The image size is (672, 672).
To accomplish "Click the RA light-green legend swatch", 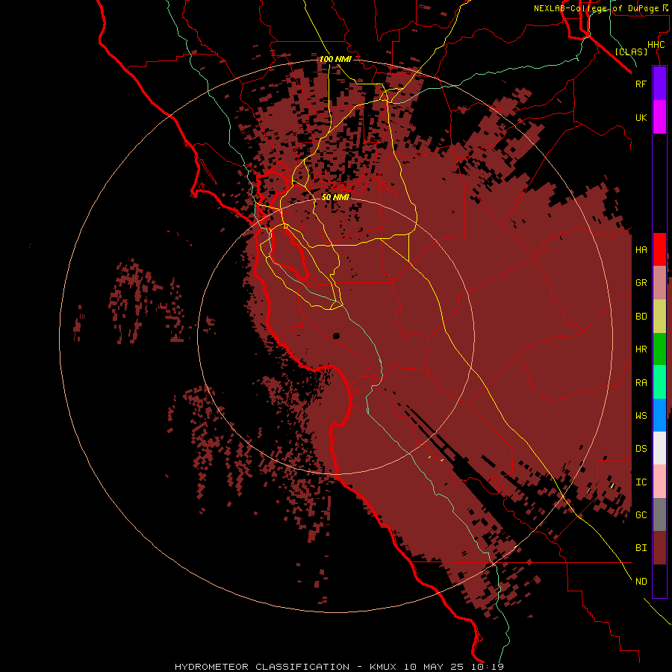I will 659,382.
